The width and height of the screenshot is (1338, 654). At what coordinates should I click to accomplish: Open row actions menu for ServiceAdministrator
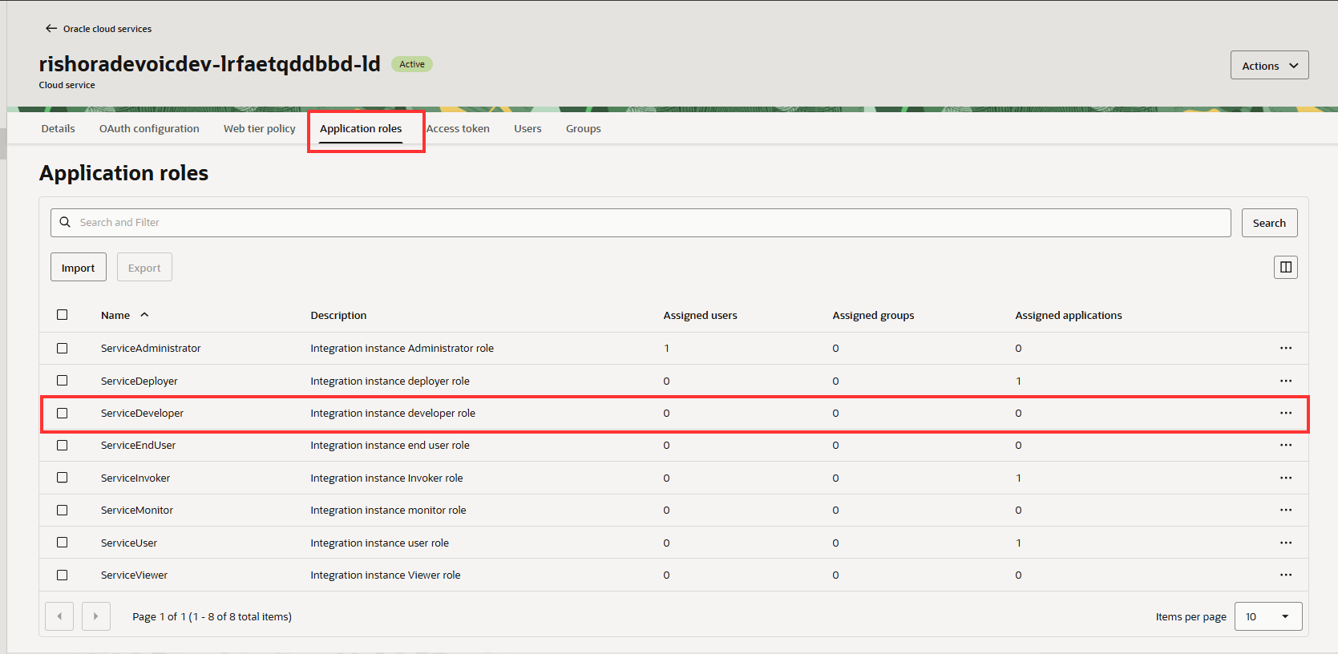point(1285,349)
